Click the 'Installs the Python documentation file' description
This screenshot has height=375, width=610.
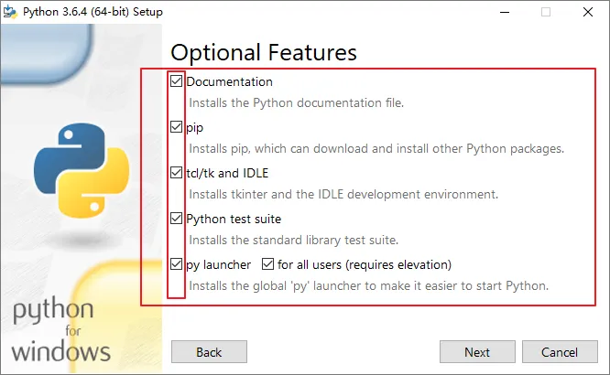[x=296, y=102]
